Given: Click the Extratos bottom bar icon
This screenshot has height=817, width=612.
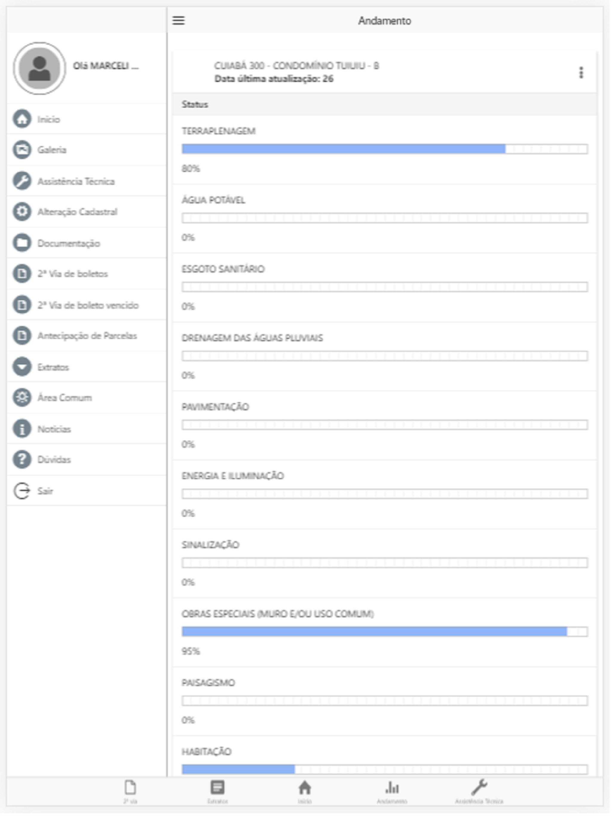Looking at the screenshot, I should 218,787.
